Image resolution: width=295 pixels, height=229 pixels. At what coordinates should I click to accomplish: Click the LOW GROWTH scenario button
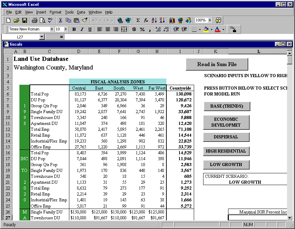tap(226, 165)
